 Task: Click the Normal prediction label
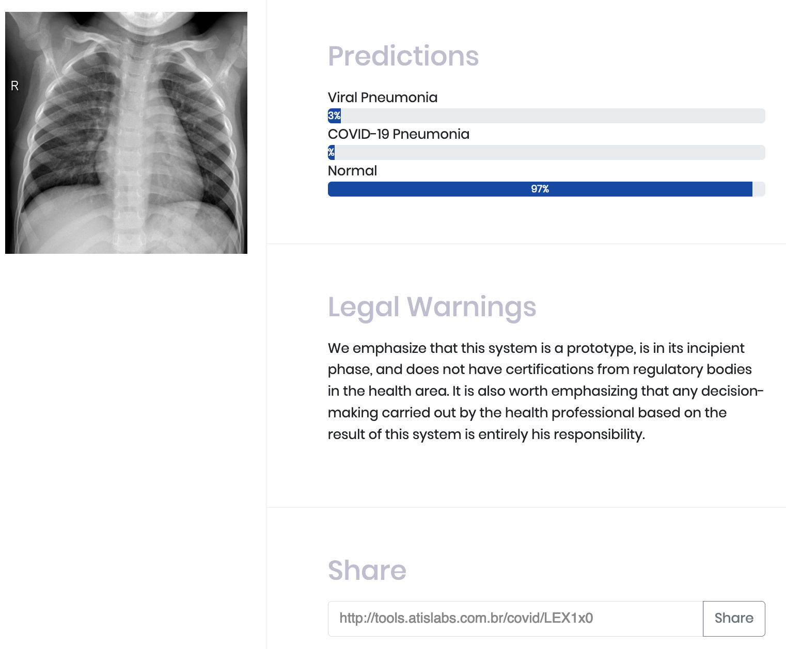(352, 171)
